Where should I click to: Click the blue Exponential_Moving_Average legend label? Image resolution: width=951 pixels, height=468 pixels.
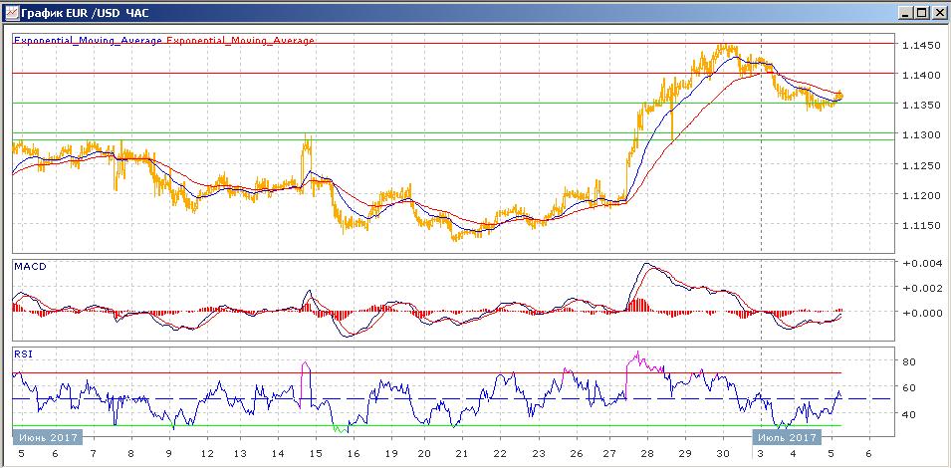pos(87,41)
